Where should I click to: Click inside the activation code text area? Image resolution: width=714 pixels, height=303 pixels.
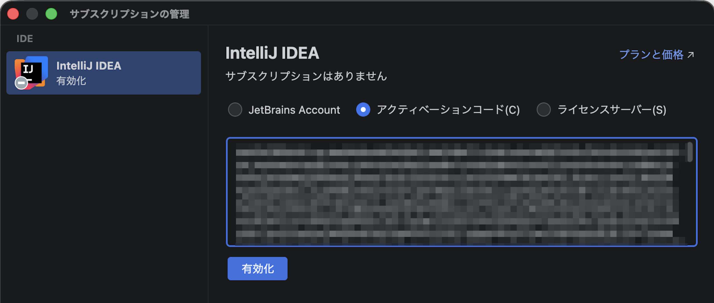tap(462, 192)
